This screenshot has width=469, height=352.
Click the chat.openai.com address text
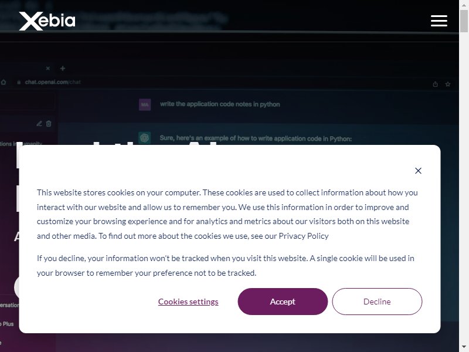click(x=53, y=82)
